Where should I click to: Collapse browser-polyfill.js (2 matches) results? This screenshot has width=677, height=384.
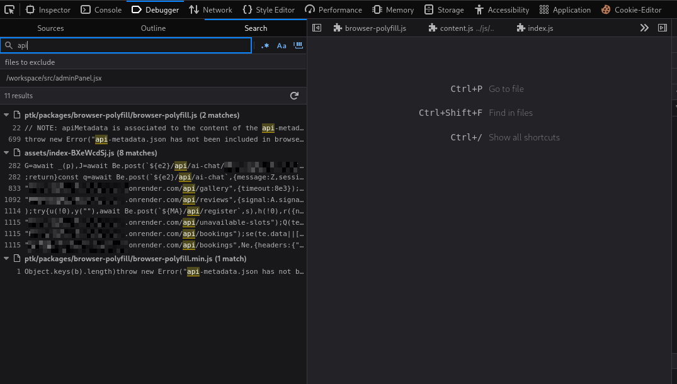(x=6, y=115)
